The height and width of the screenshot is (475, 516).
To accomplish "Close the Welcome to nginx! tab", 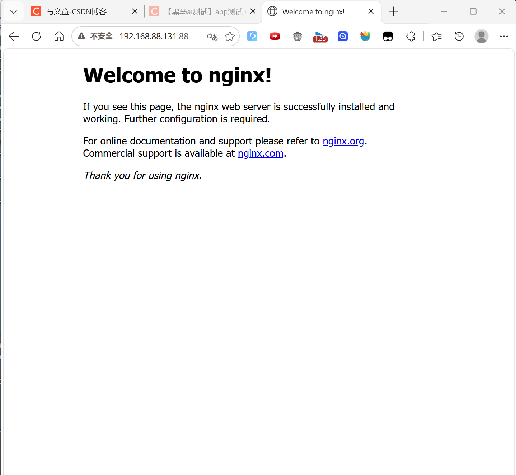I will point(371,11).
